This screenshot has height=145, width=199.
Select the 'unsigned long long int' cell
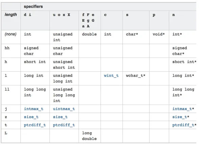[x=64, y=95]
